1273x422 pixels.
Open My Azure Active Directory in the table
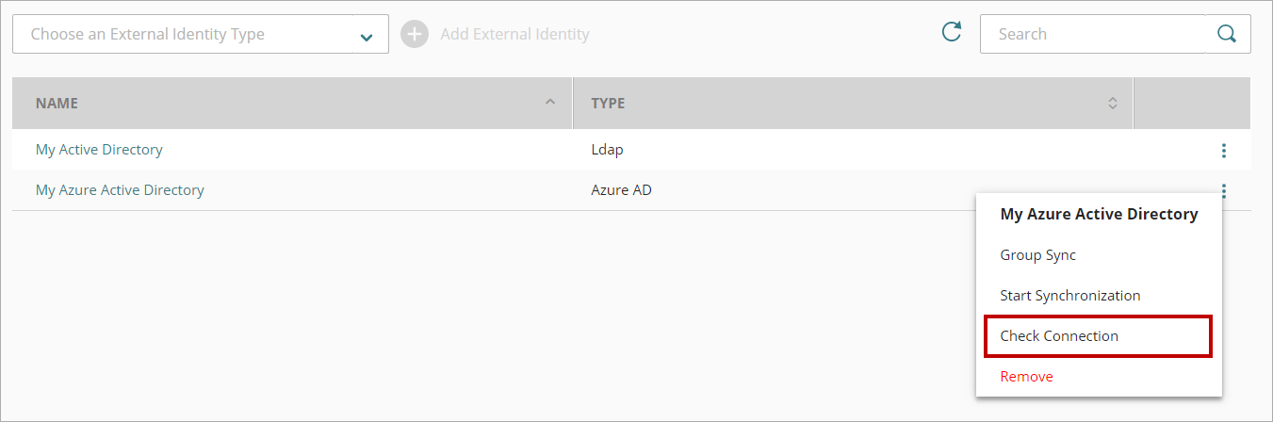pos(120,190)
